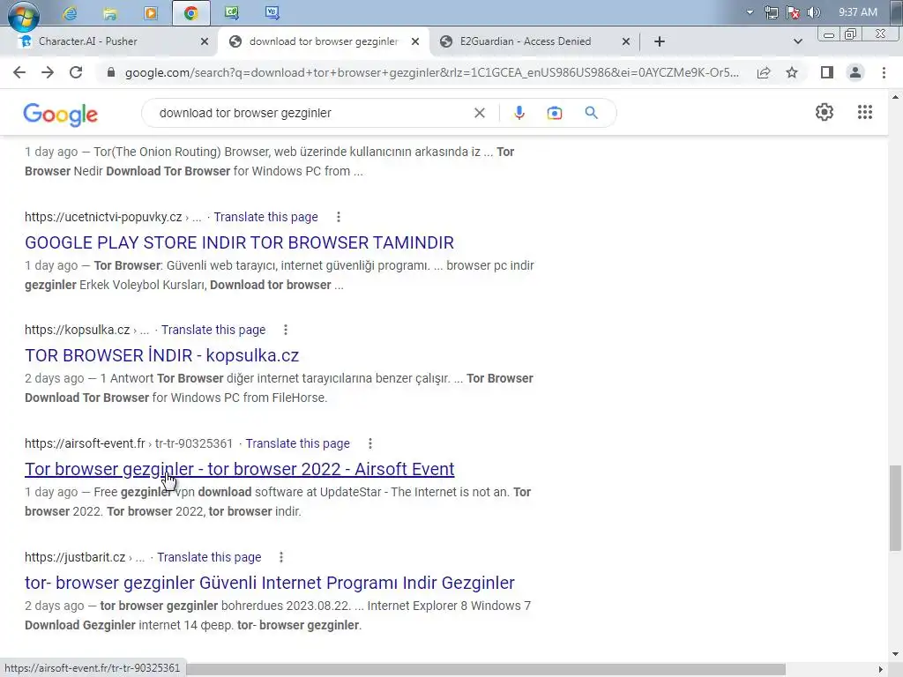The width and height of the screenshot is (903, 677).
Task: Close the Character.AI - Pusher tab
Action: pos(205,41)
